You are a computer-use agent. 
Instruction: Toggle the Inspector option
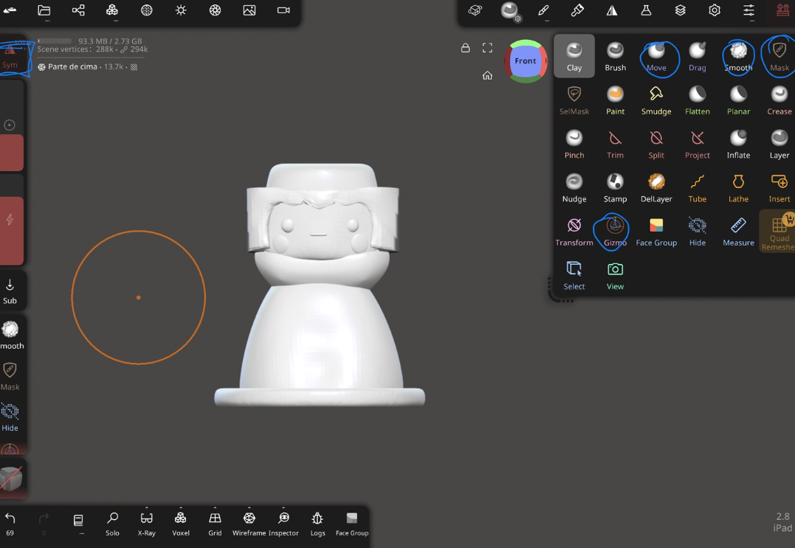pyautogui.click(x=283, y=524)
